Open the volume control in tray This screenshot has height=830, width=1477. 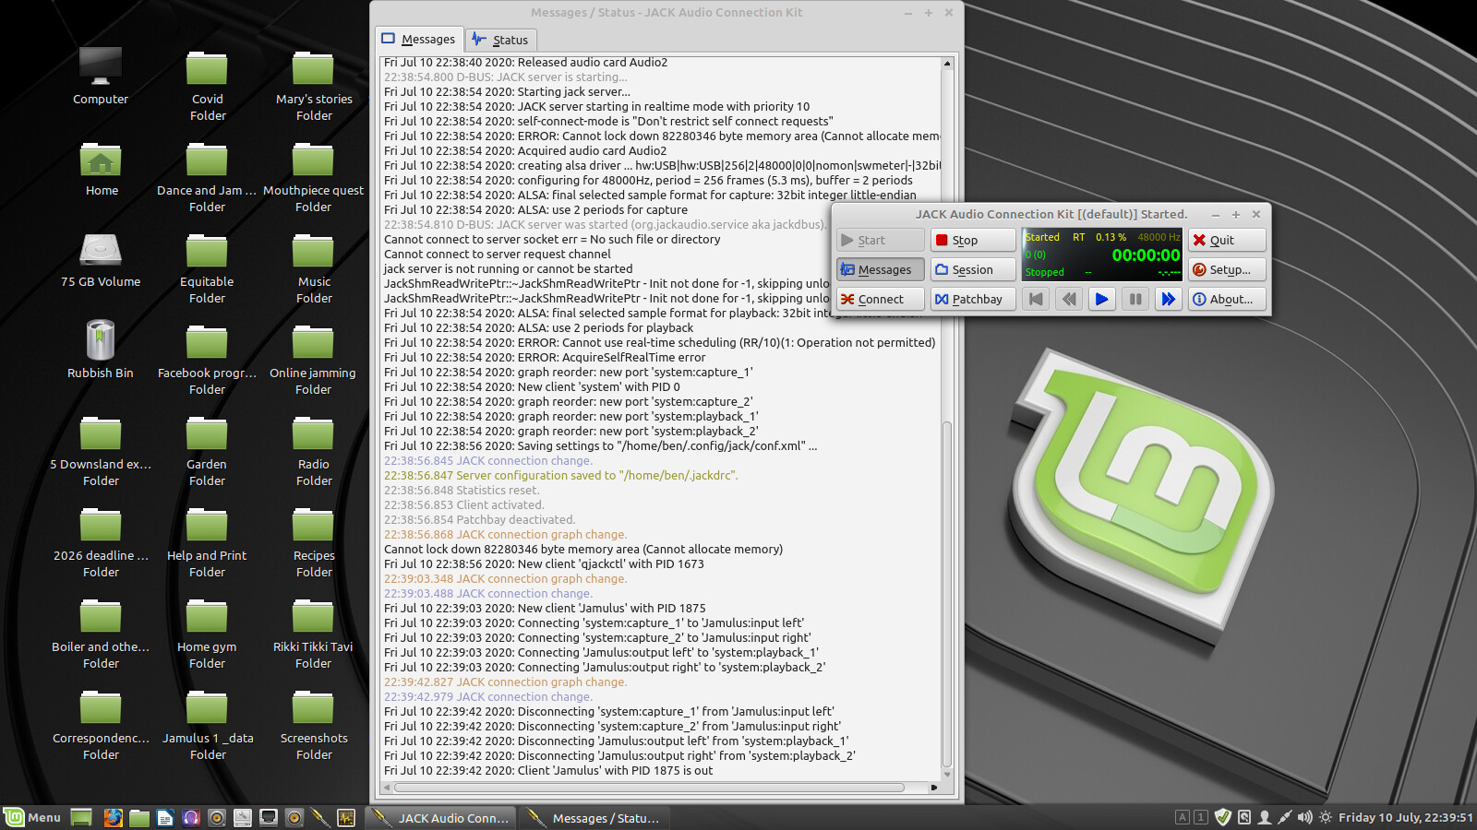click(x=1304, y=817)
